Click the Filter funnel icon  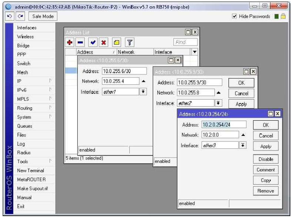(x=130, y=42)
